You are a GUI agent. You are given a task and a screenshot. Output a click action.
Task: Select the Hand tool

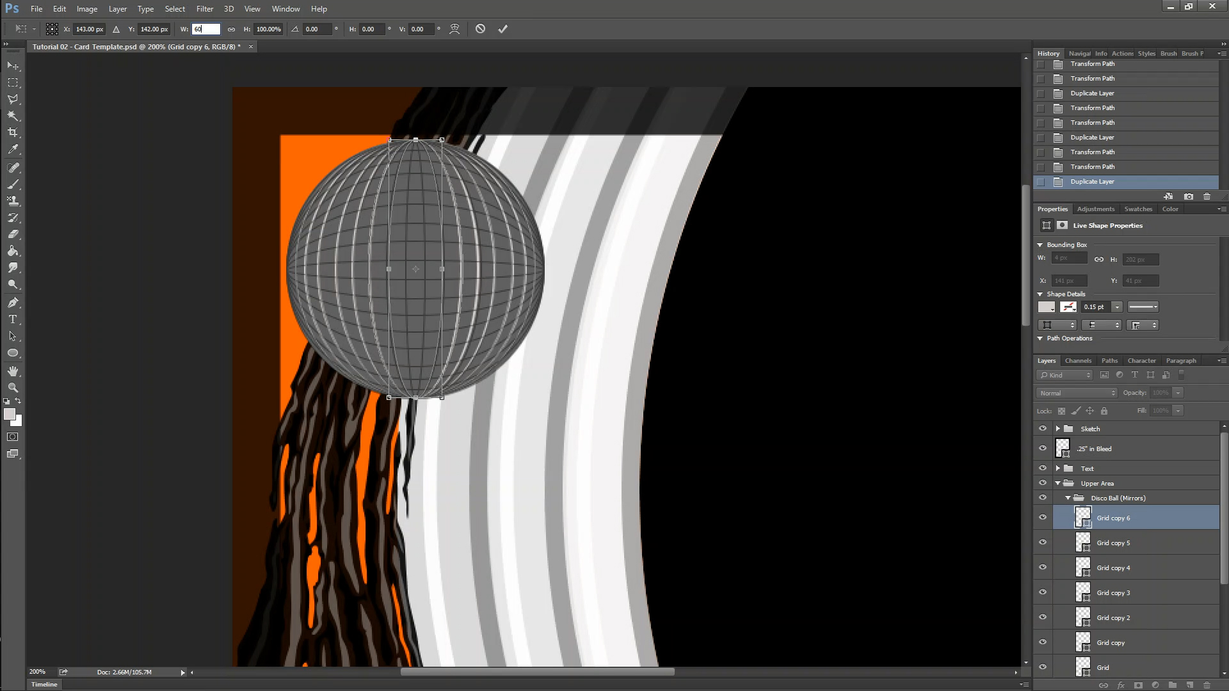(12, 371)
